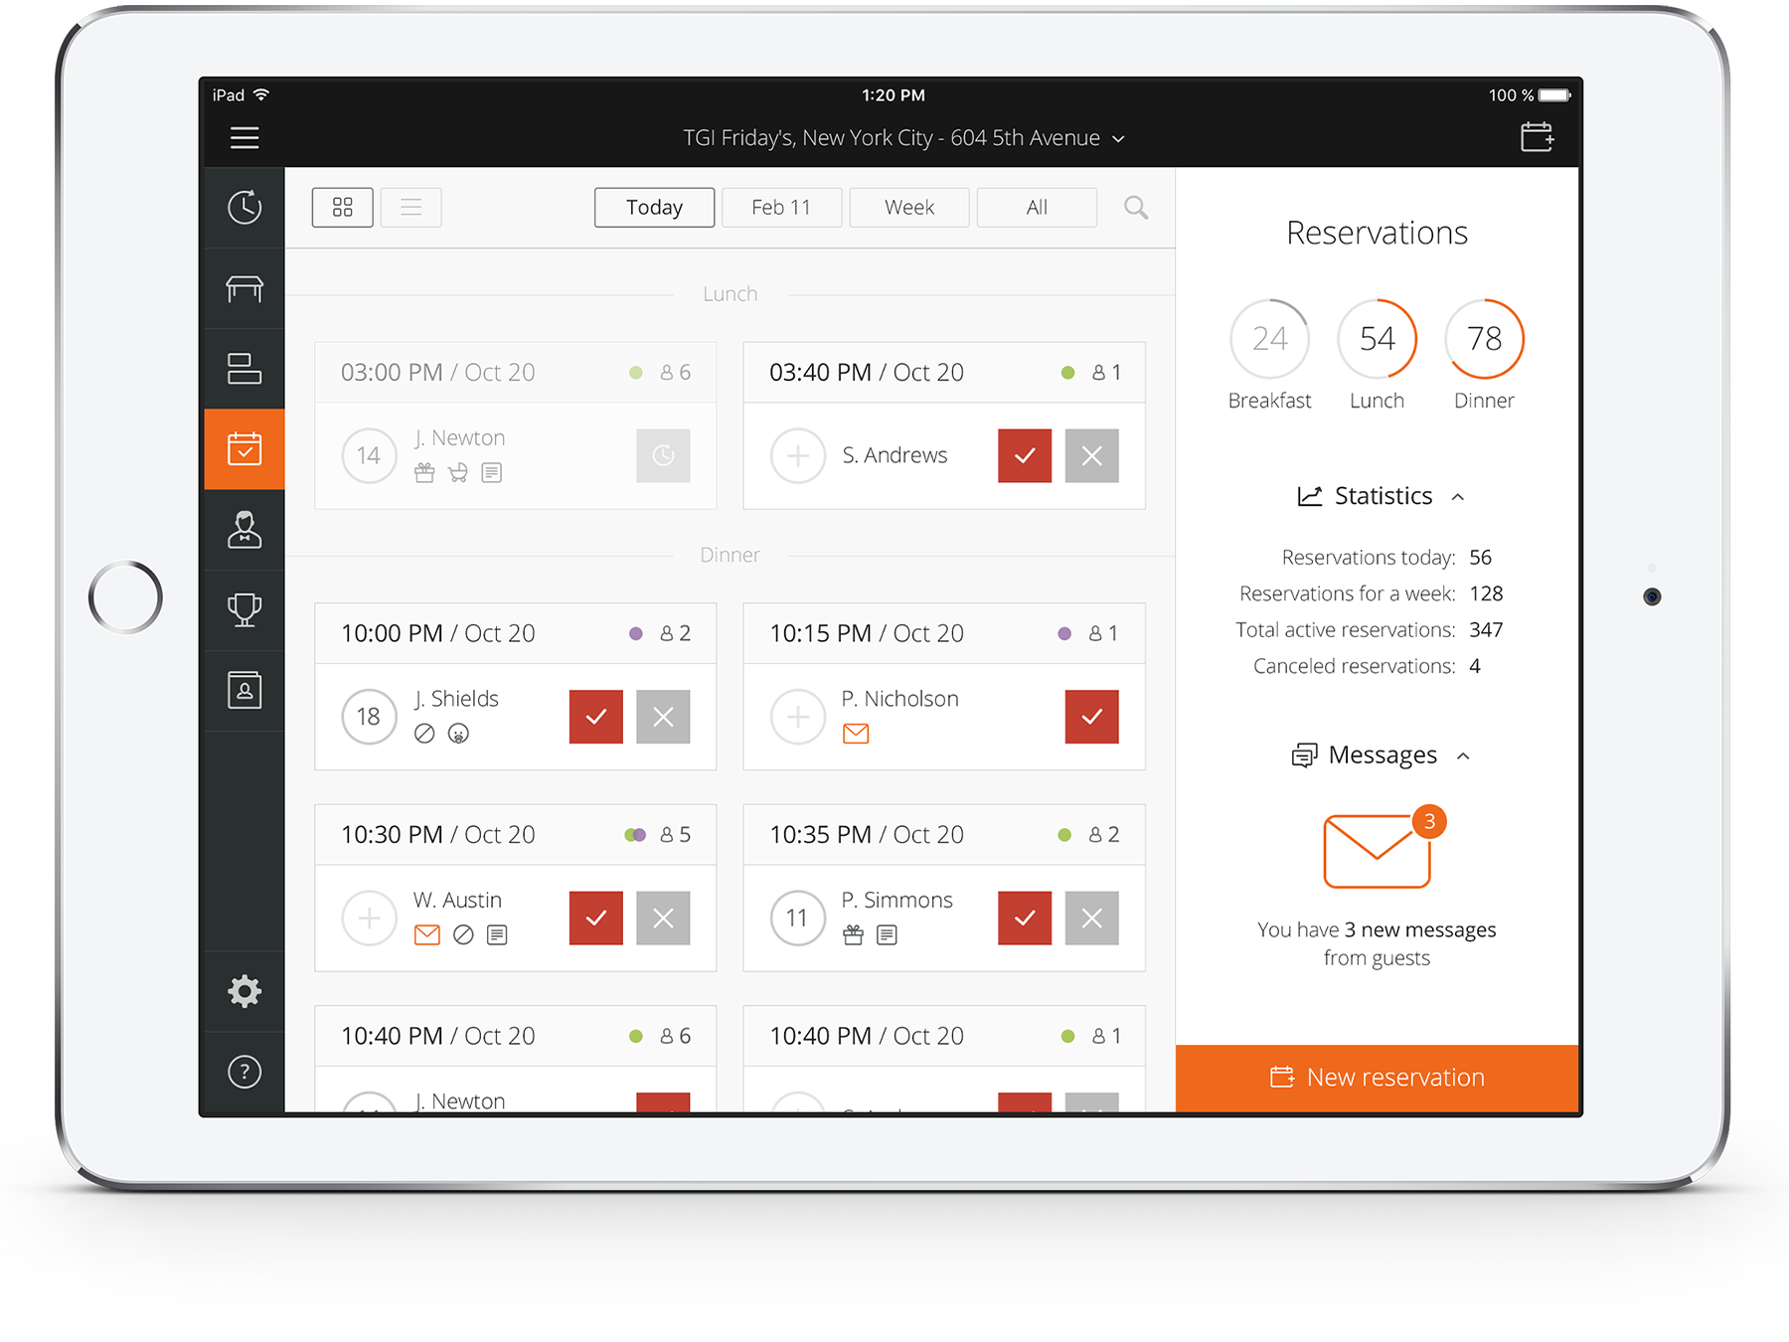Screen dimensions: 1789x1342
Task: Select the Today tab
Action: tap(655, 207)
